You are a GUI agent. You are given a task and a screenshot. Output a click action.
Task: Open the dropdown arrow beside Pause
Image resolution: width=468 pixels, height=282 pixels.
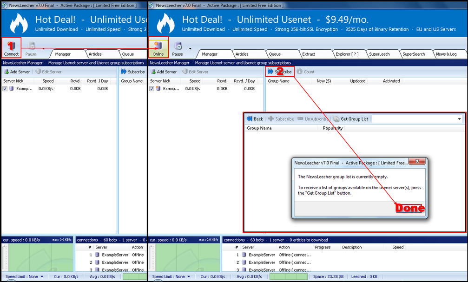point(190,48)
